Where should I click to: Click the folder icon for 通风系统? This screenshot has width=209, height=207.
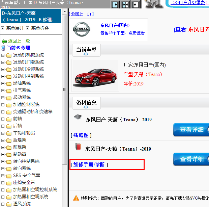pos(9,204)
